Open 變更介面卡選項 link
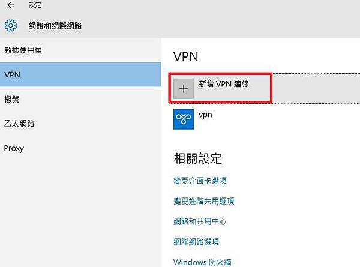The height and width of the screenshot is (267, 360). pos(200,181)
